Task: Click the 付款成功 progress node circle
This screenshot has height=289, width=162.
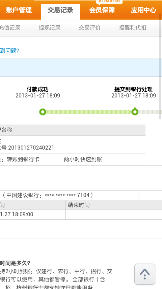Action: (43, 112)
